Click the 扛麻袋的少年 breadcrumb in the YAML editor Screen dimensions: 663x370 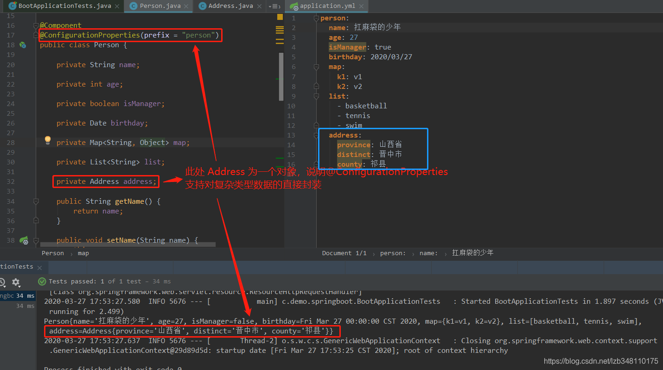[x=473, y=253]
